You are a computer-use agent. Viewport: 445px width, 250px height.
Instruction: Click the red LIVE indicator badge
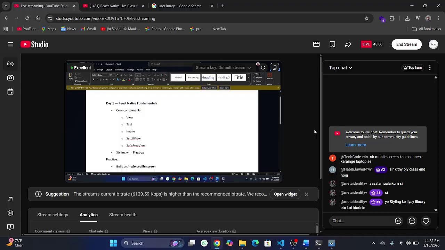click(366, 44)
